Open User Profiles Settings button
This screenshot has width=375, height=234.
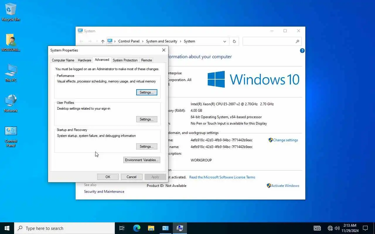146,119
